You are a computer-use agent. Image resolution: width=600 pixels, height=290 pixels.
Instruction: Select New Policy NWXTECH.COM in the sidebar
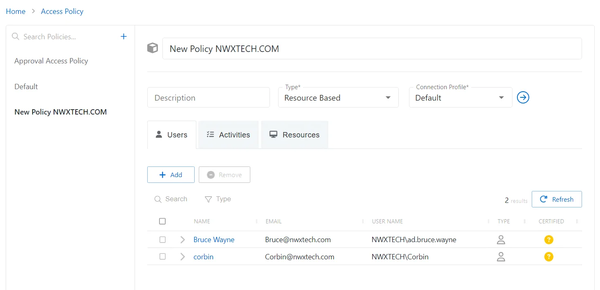61,112
